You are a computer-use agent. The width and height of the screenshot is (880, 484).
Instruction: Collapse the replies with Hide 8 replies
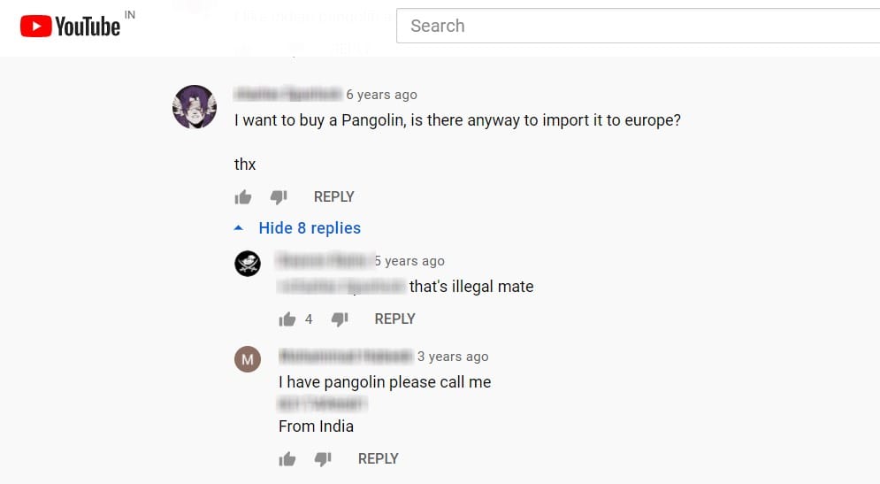[x=310, y=228]
